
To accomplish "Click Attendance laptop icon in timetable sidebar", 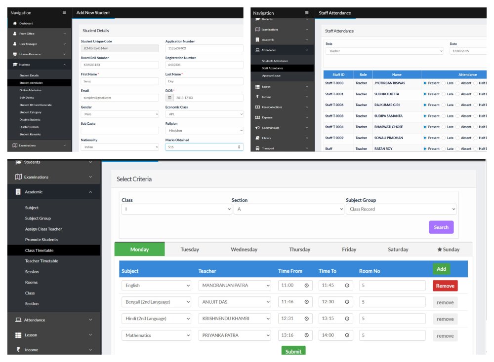I will coord(18,320).
